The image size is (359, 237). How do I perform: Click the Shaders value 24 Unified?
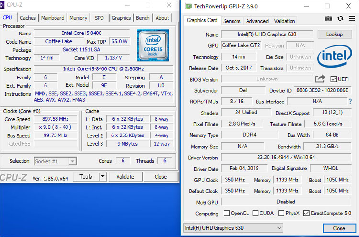[x=246, y=113]
